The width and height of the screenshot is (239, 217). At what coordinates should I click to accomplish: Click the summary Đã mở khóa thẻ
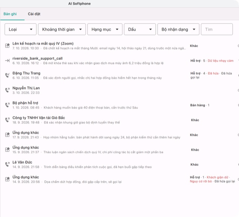[x=103, y=63]
